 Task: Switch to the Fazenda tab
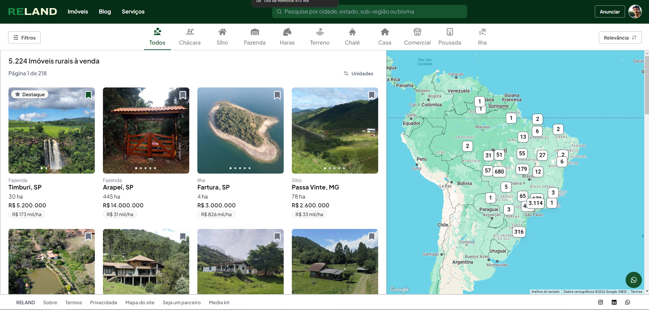point(255,37)
